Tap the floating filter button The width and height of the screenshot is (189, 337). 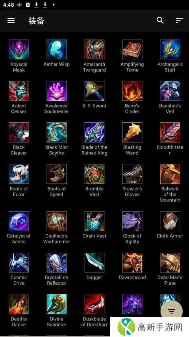171,311
